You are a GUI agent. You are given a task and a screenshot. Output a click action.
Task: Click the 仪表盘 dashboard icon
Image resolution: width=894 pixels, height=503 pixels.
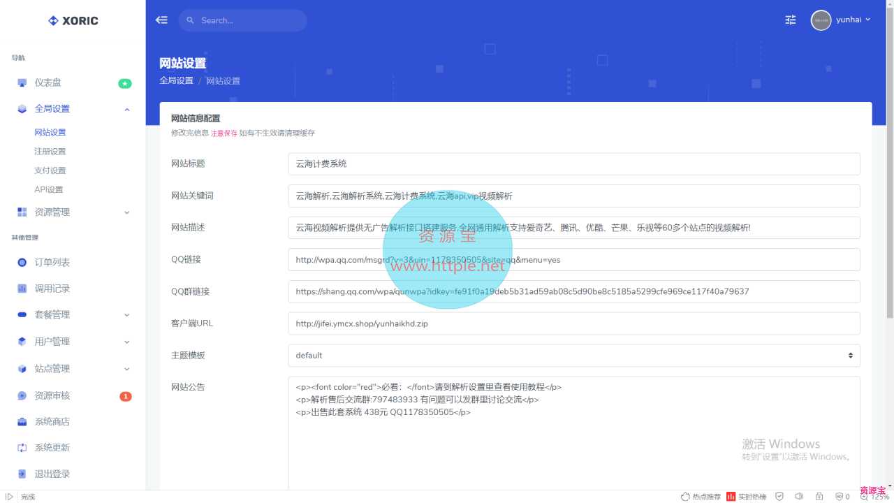coord(22,83)
